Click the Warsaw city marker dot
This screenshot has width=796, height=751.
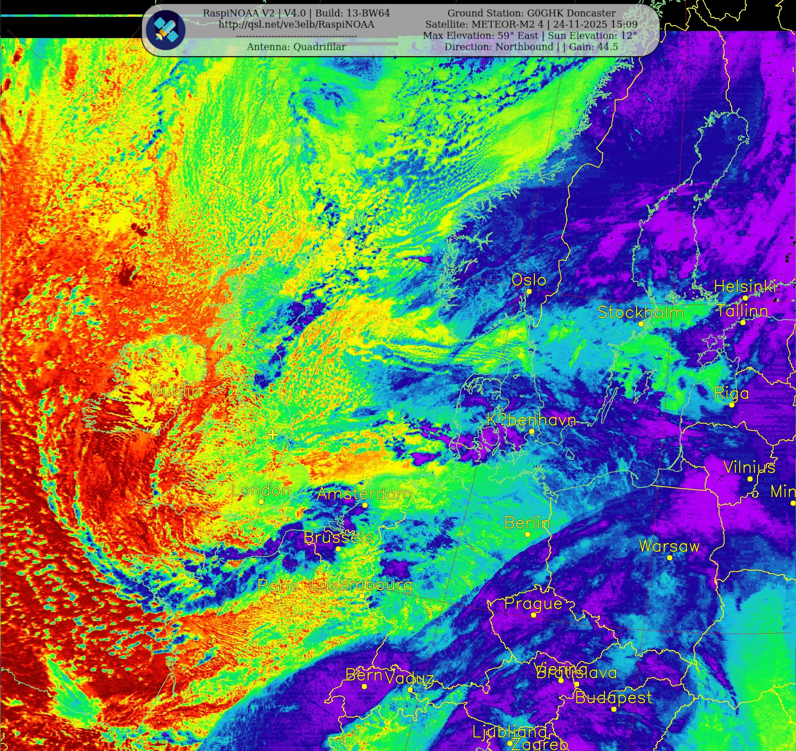(669, 558)
